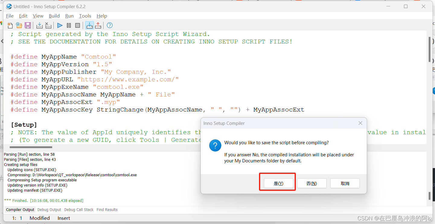Click the [Setup] section header

click(x=24, y=125)
